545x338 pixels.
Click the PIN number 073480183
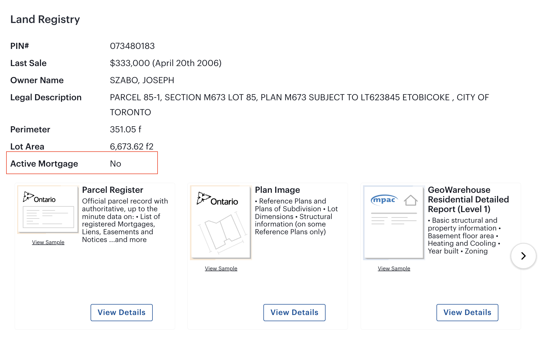[132, 46]
